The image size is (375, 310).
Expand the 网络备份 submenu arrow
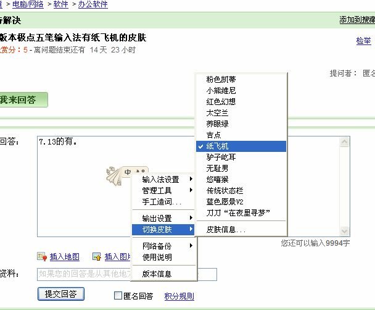point(191,246)
